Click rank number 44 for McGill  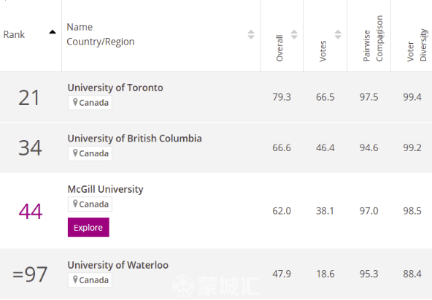point(31,211)
